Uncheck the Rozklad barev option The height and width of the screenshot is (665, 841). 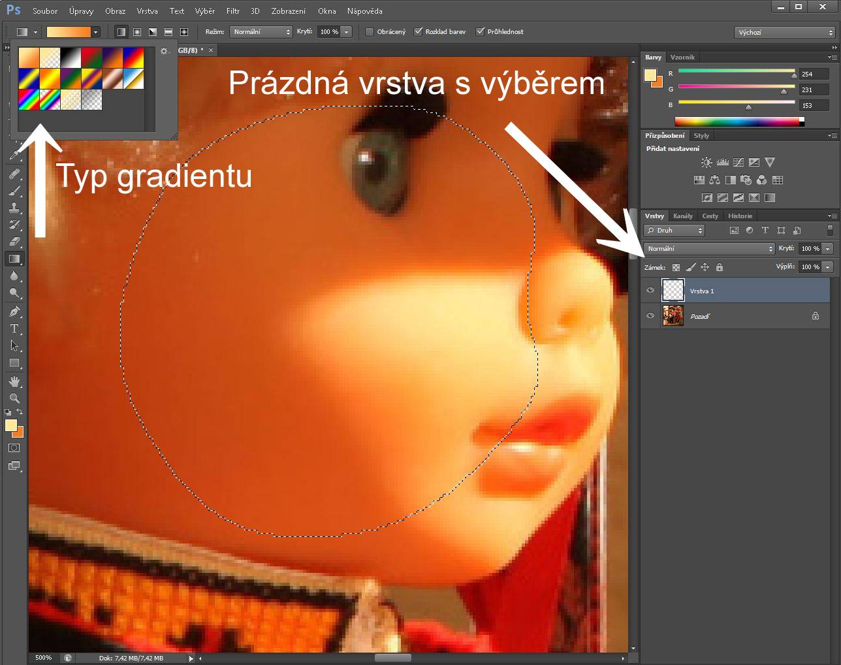tap(418, 32)
